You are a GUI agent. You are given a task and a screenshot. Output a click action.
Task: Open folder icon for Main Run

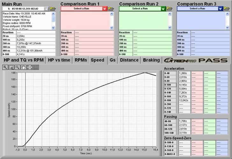coord(53,9)
